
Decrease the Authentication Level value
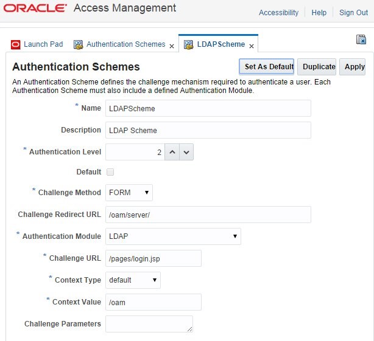click(186, 152)
